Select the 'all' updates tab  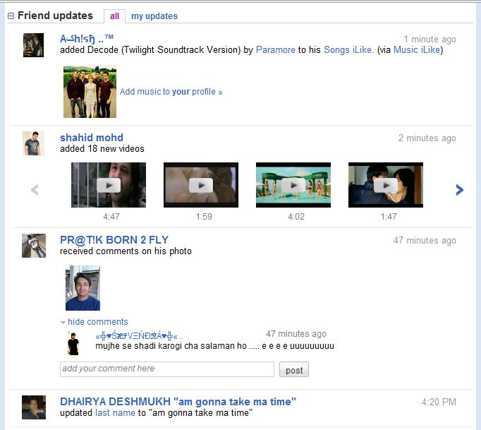pos(114,16)
